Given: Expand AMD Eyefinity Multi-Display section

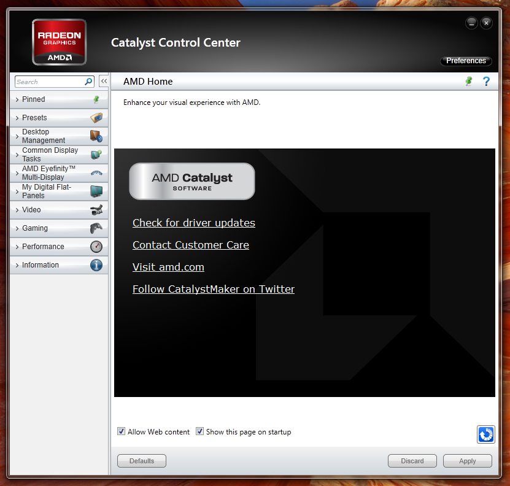Looking at the screenshot, I should (x=48, y=173).
